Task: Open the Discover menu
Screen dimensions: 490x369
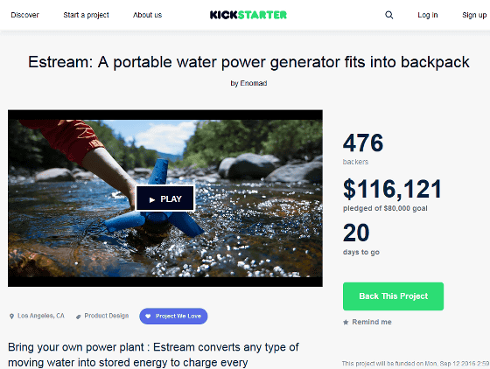Action: point(24,15)
